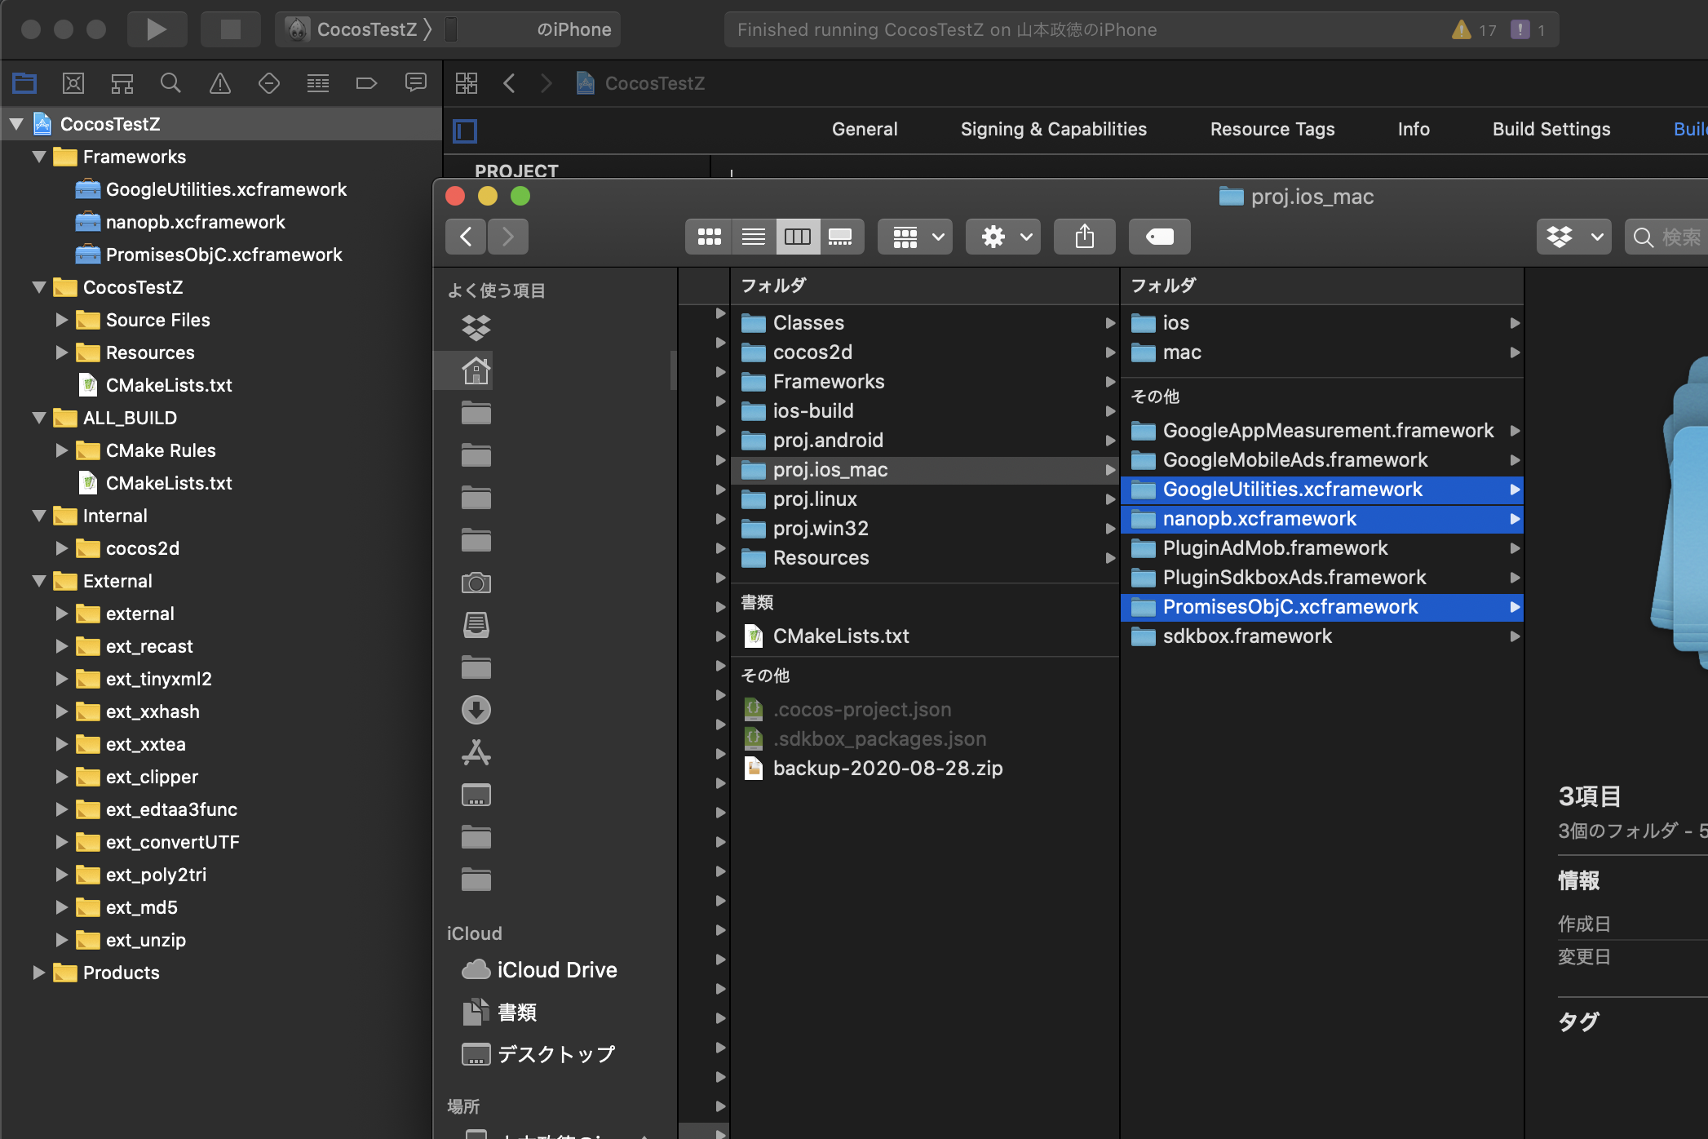Go forward in Finder window
Screen dimensions: 1708x1139
(x=508, y=237)
